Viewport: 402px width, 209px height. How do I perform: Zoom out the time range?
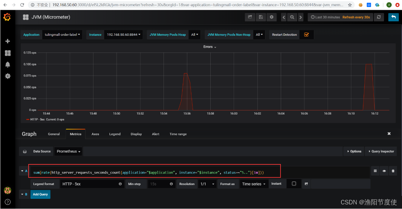[292, 17]
